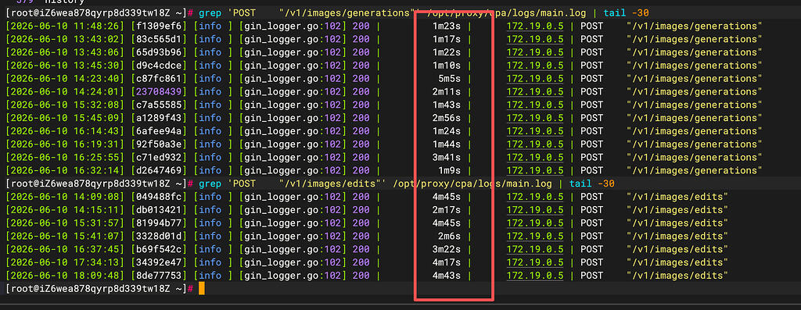Click the request ID 83c565d1
This screenshot has height=310, width=801.
coord(160,39)
